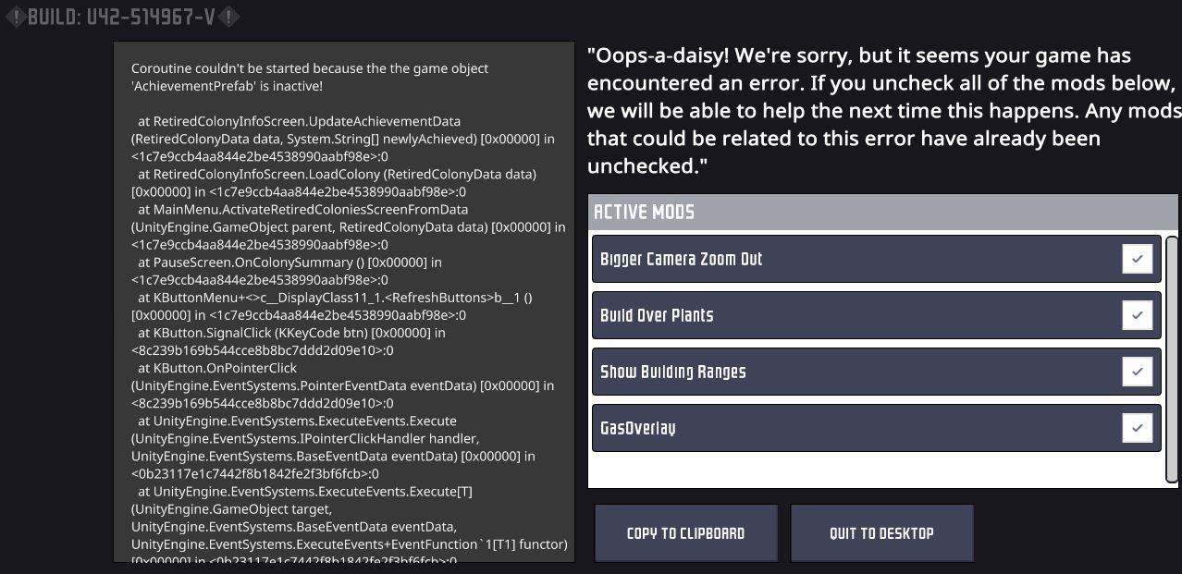This screenshot has width=1182, height=574.
Task: Toggle the Show Building Ranges checkbox
Action: pos(1137,372)
